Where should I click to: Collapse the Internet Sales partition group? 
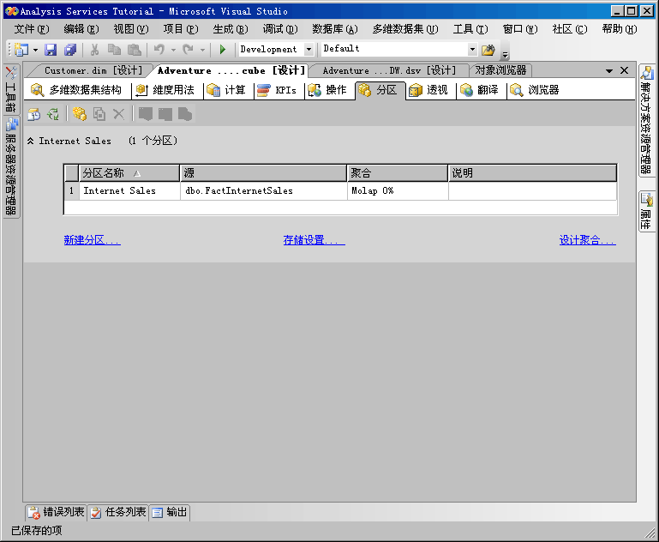[30, 141]
